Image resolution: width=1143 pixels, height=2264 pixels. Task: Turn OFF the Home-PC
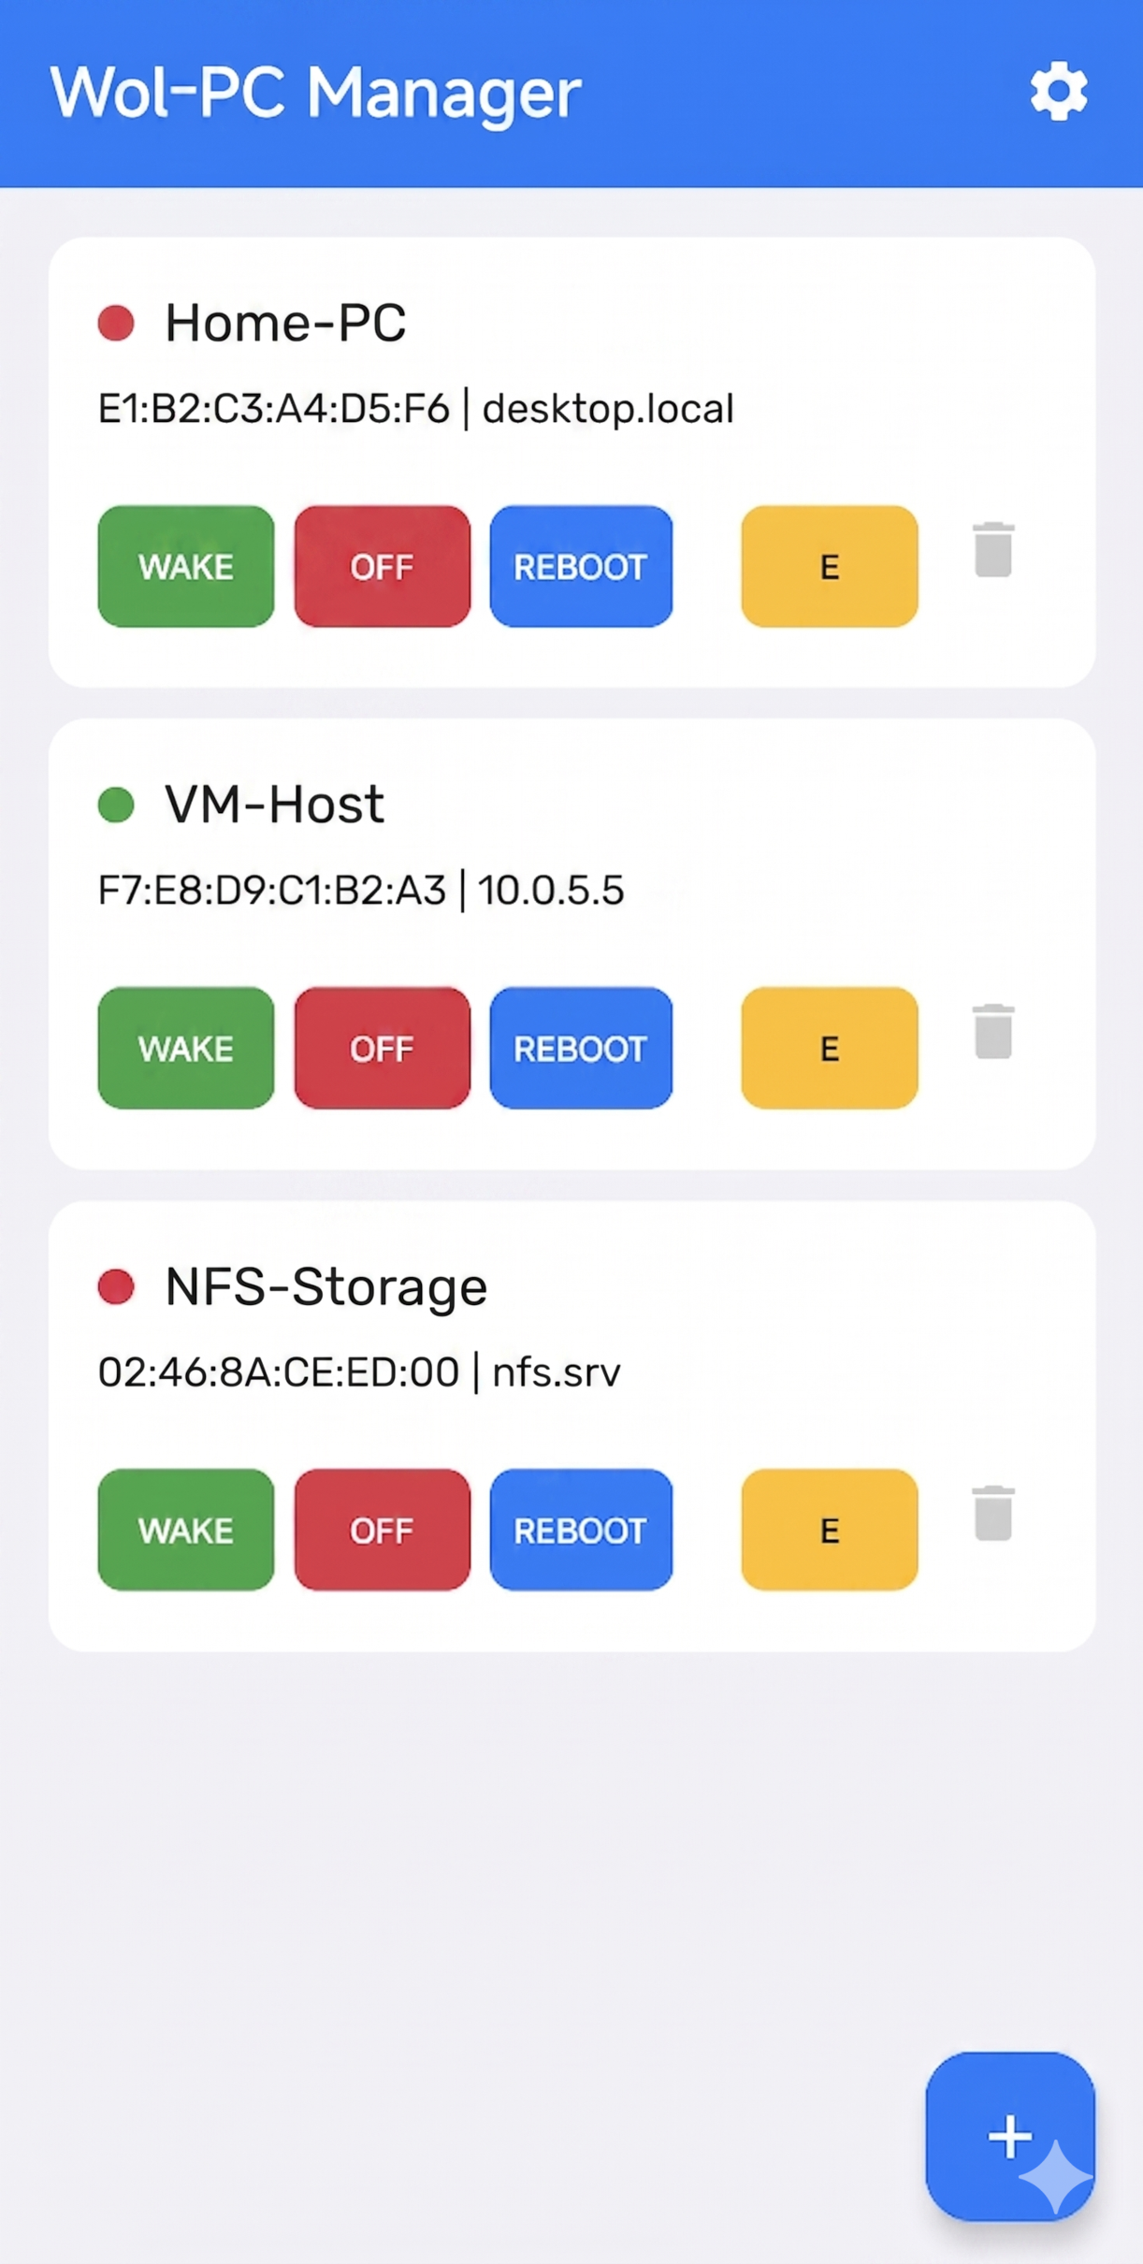382,567
